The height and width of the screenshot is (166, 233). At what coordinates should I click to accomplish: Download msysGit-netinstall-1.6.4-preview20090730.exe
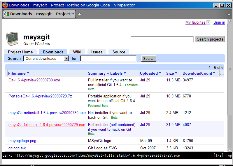(47, 113)
